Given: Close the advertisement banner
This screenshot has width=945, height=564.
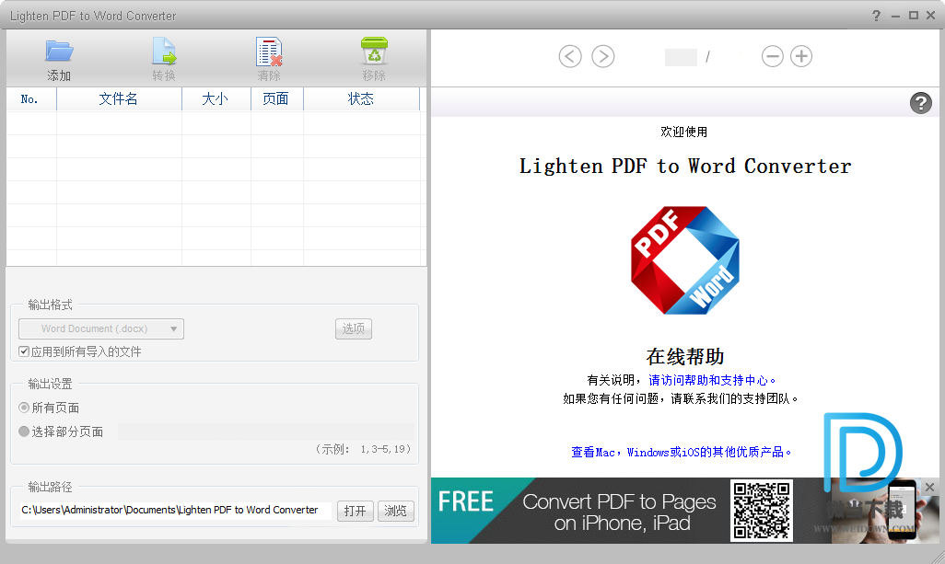Looking at the screenshot, I should click(930, 487).
